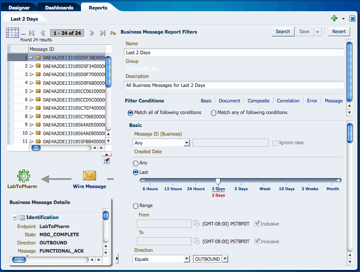The width and height of the screenshot is (360, 272).
Task: Click envelope icon in message row 11
Action: (x=38, y=142)
